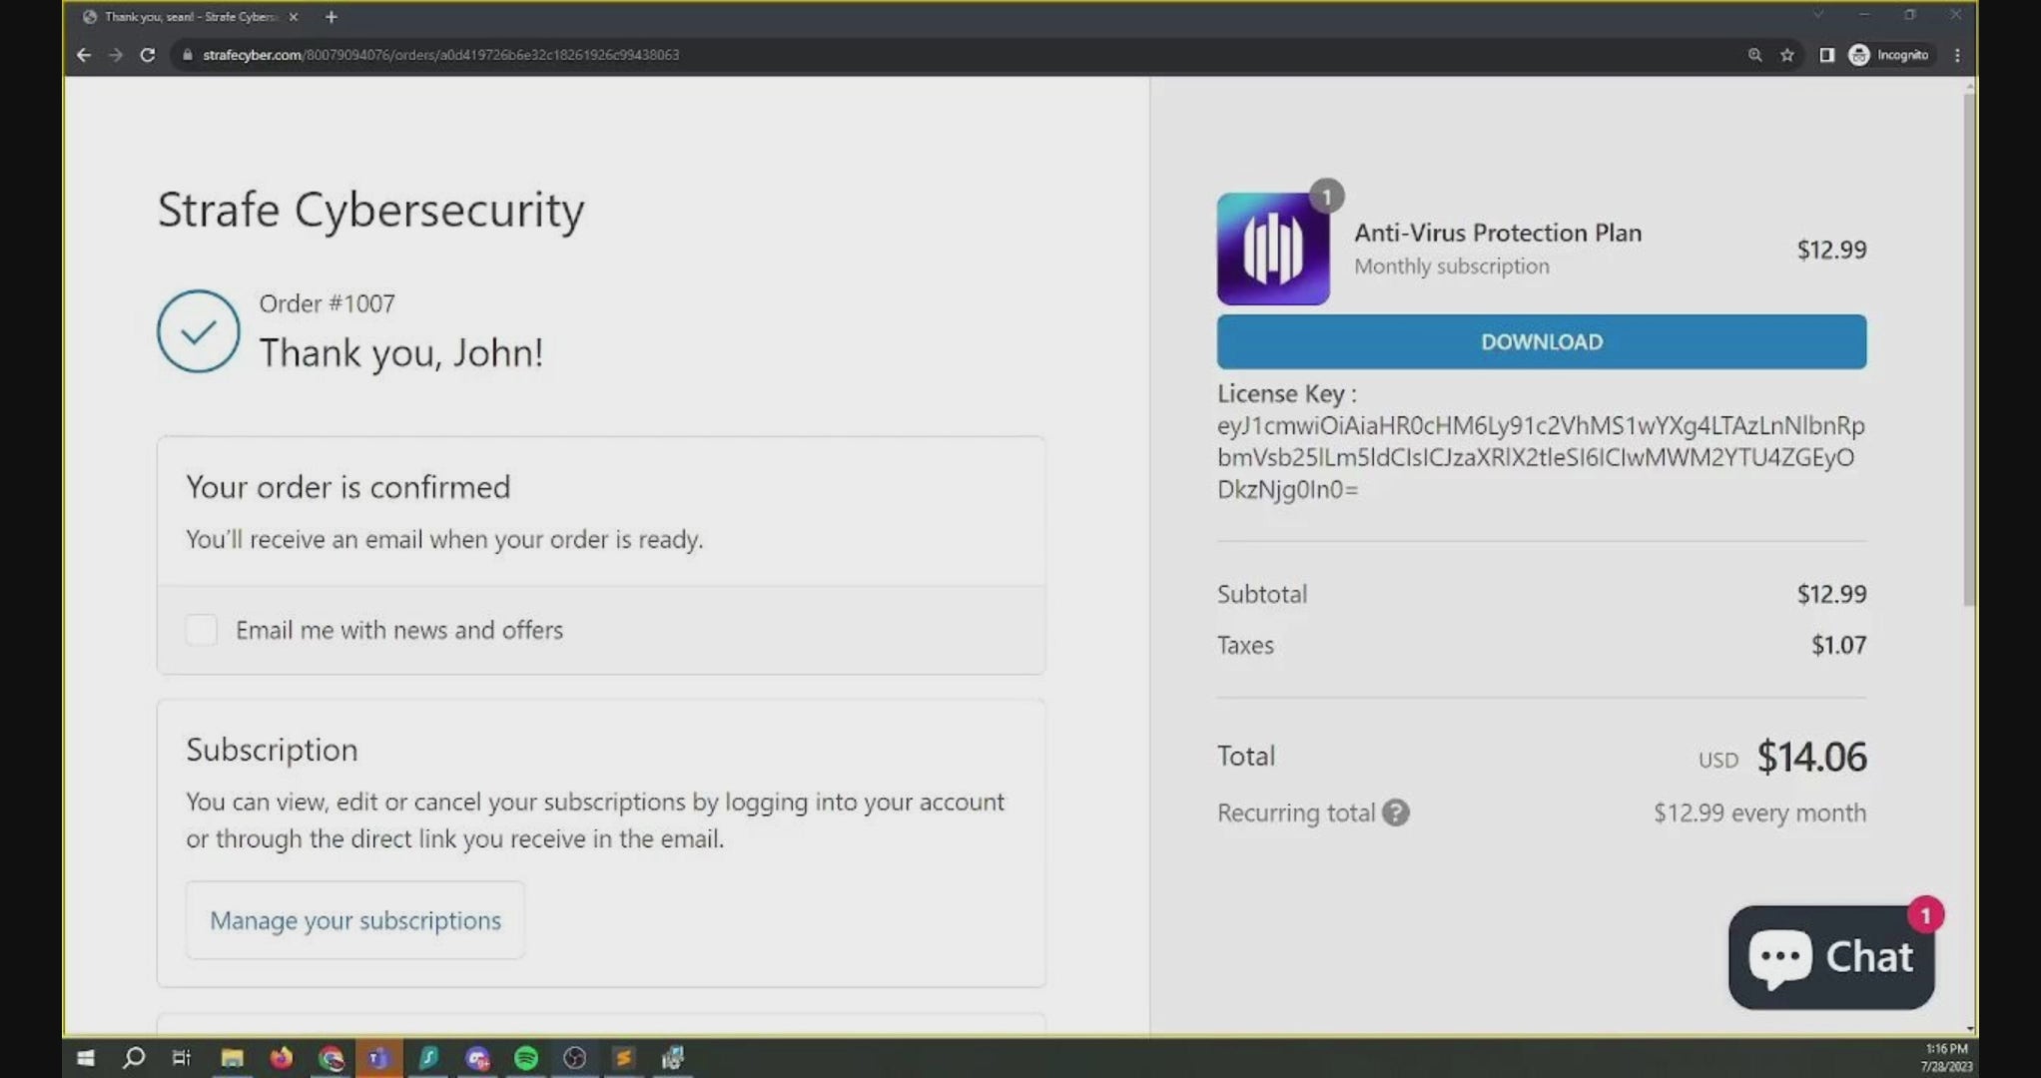Viewport: 2041px width, 1078px height.
Task: Open Task View on taskbar
Action: coord(182,1058)
